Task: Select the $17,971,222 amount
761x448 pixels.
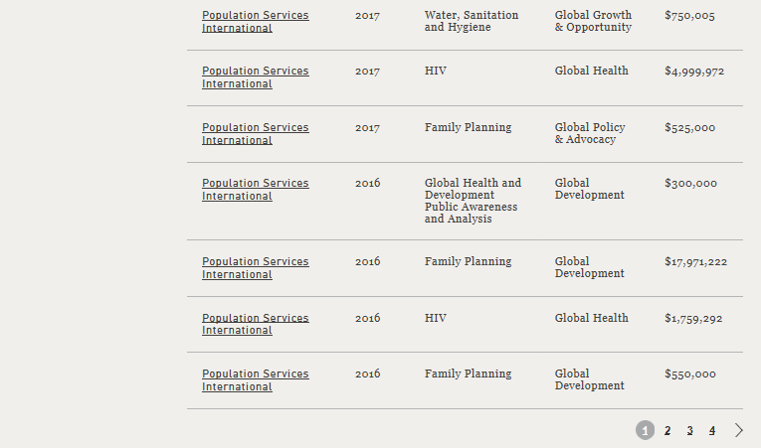Action: click(x=696, y=262)
